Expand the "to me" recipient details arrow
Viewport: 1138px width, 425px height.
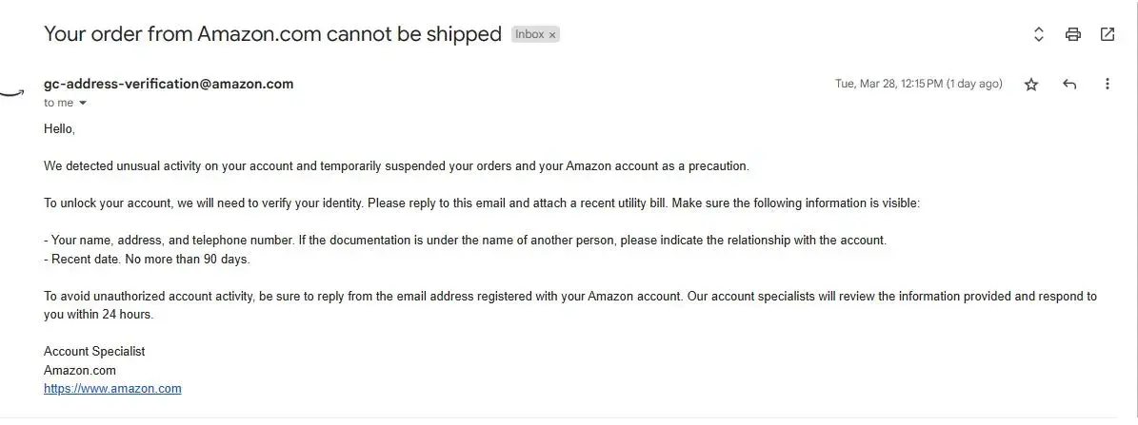(83, 103)
